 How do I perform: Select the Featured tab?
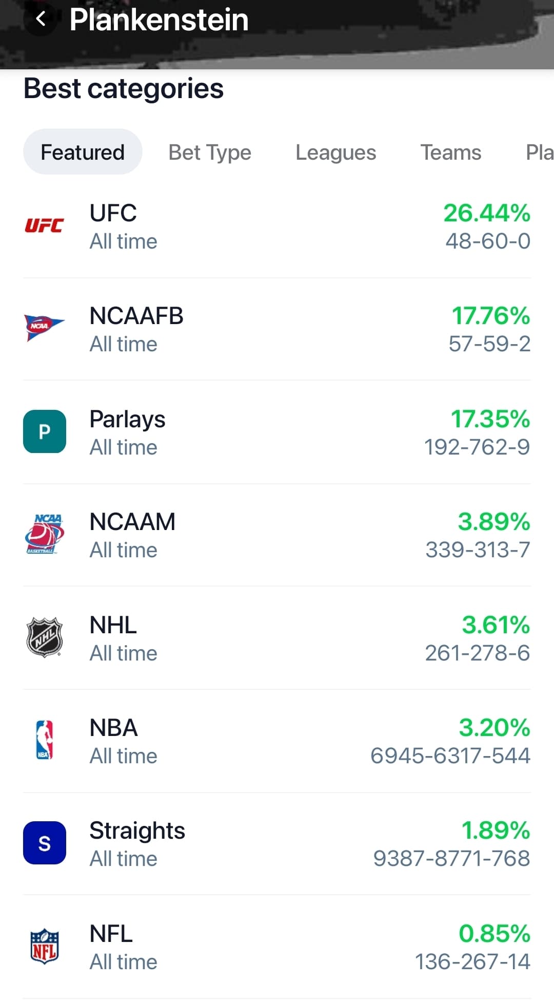pos(83,152)
